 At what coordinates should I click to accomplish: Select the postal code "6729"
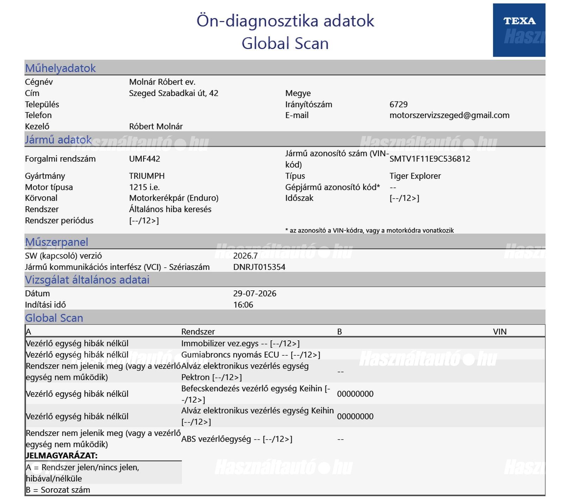coord(399,105)
